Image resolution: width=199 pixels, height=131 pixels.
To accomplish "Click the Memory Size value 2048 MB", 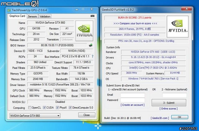I will pos(38,79).
